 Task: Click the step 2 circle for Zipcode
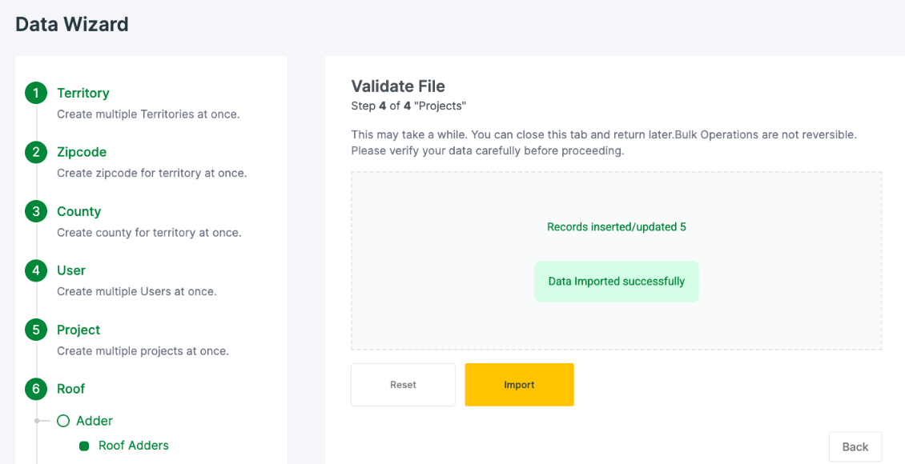[36, 152]
